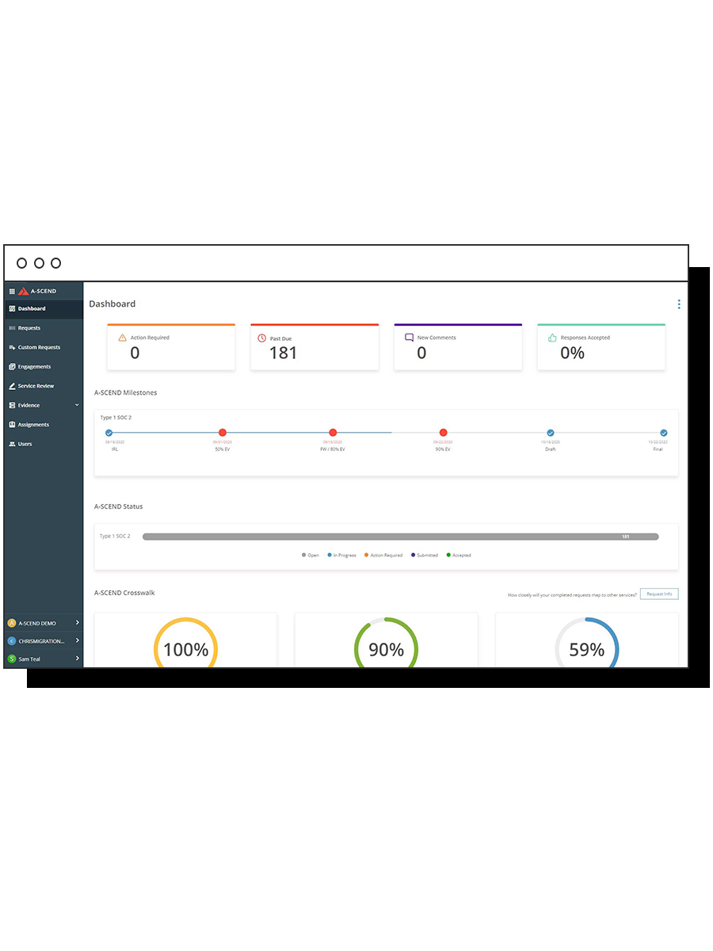Select the 50% EV milestone marker
Image resolution: width=713 pixels, height=951 pixels.
tap(223, 433)
